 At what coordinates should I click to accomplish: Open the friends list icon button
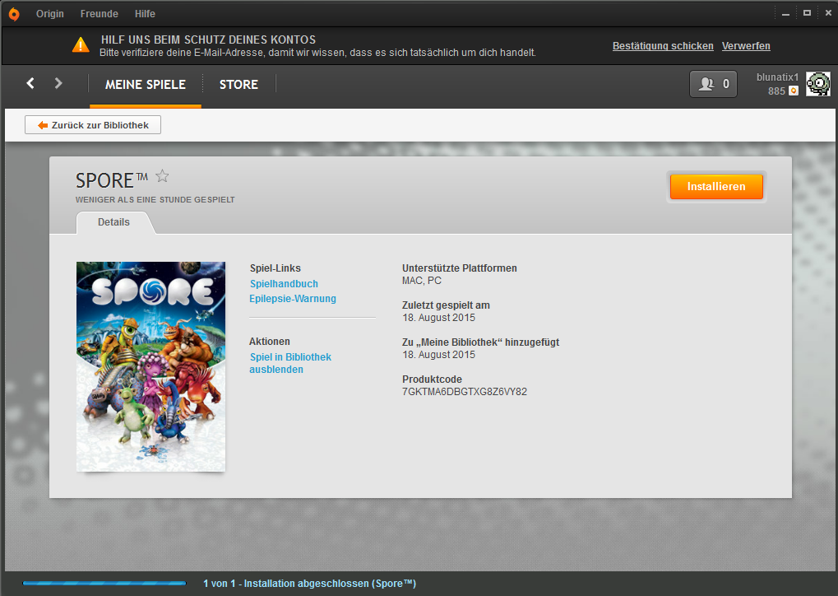713,84
